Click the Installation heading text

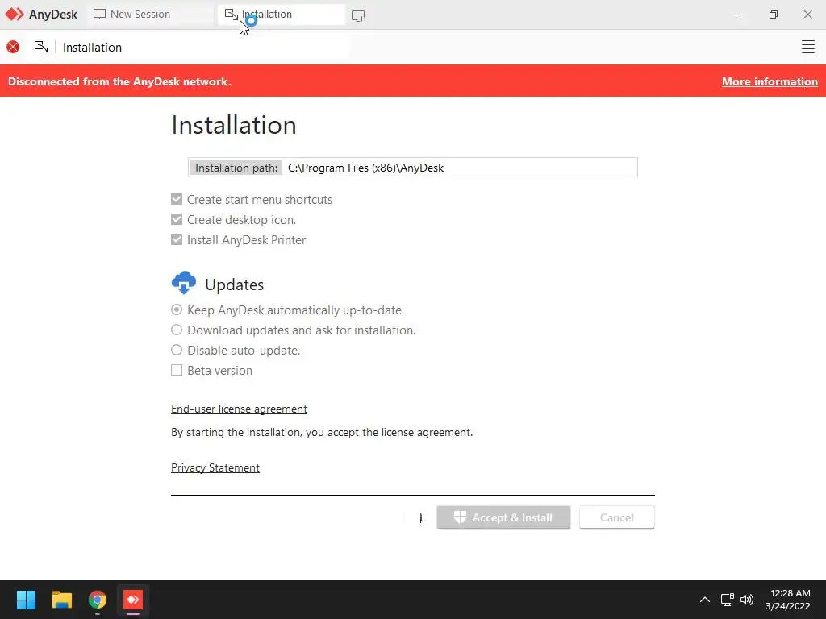click(234, 125)
